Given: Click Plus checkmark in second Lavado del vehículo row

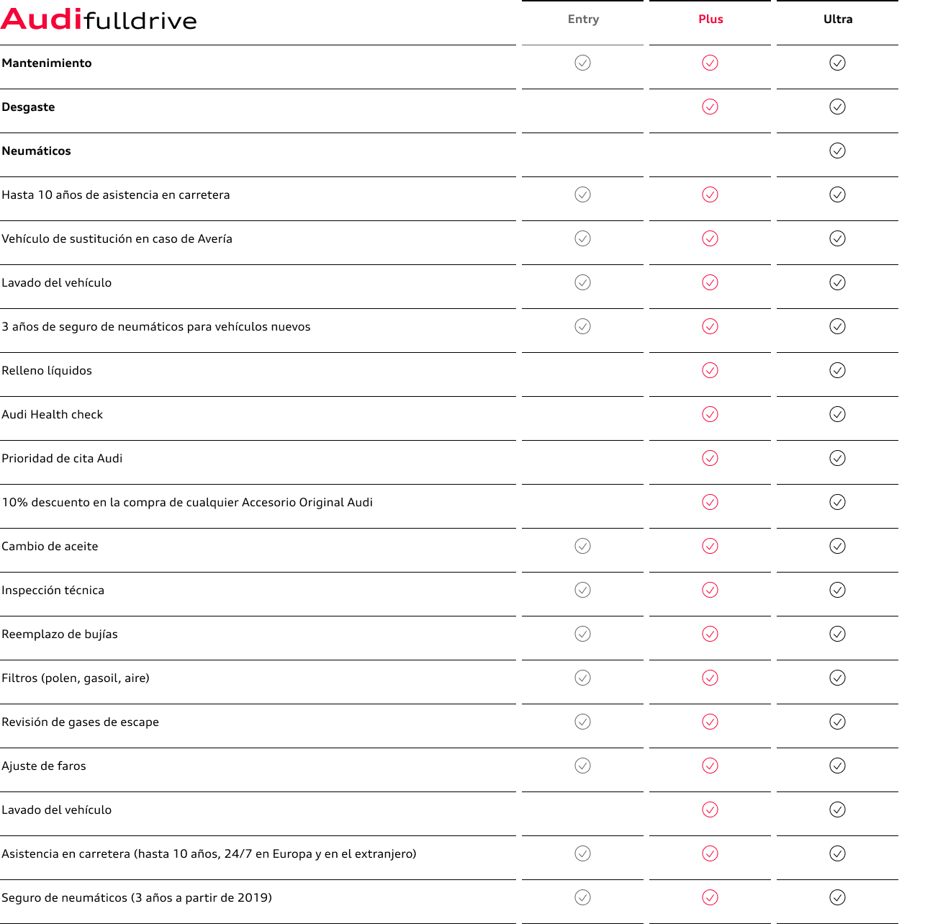Looking at the screenshot, I should 710,809.
